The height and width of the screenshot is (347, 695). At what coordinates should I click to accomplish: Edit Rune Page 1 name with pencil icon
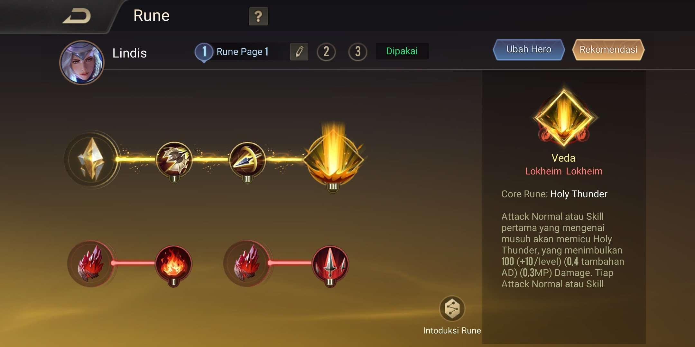(299, 51)
